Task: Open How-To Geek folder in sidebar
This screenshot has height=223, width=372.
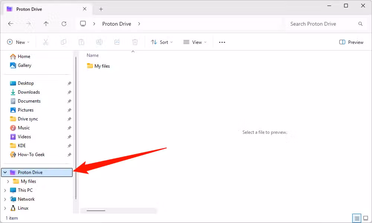Action: tap(31, 155)
